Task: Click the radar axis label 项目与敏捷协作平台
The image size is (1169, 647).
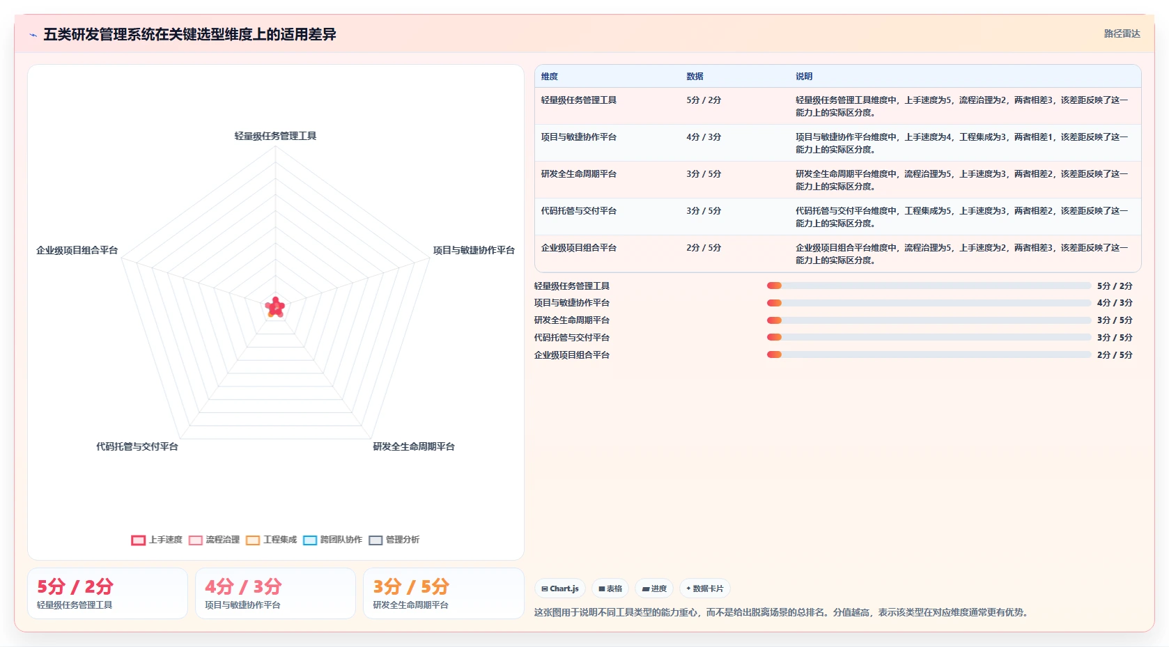Action: pyautogui.click(x=474, y=251)
